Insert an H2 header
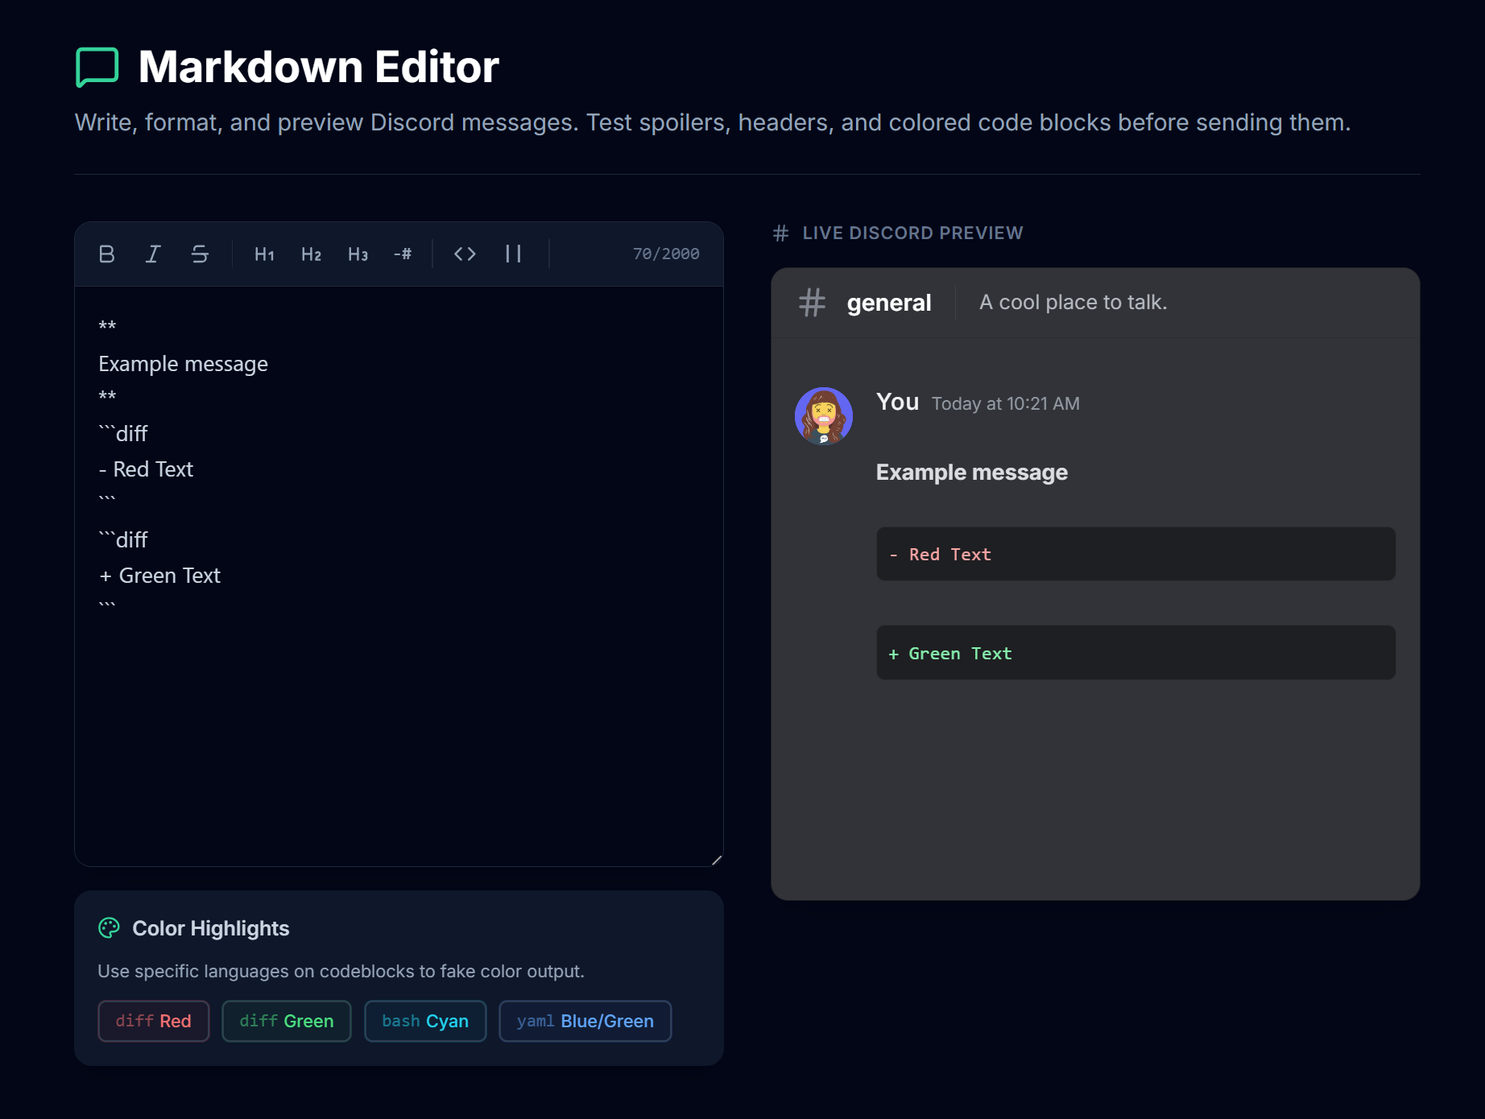The image size is (1485, 1119). [311, 254]
